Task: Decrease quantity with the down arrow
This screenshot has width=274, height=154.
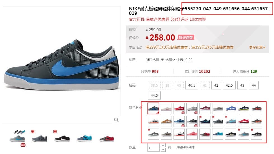Action: tap(163, 150)
